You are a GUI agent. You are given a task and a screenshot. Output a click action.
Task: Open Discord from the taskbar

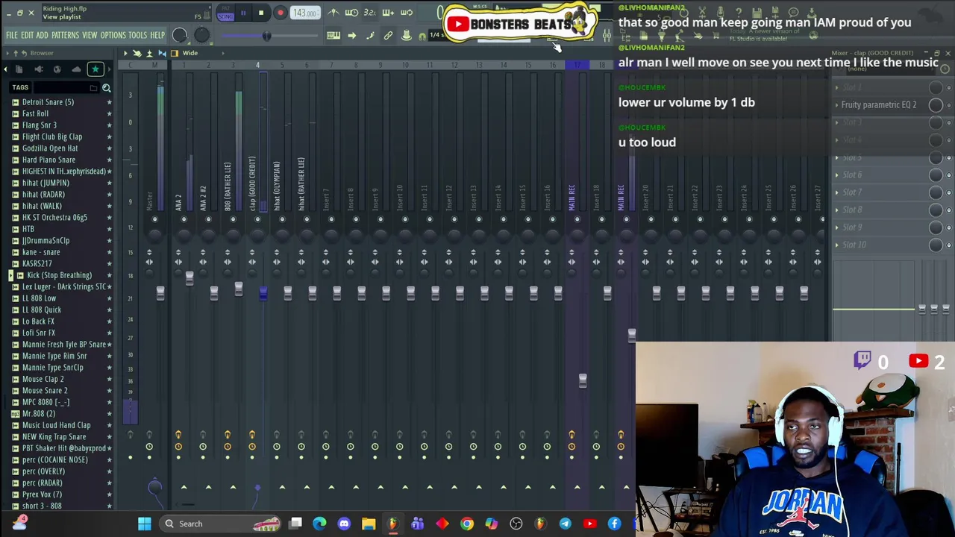pos(344,524)
